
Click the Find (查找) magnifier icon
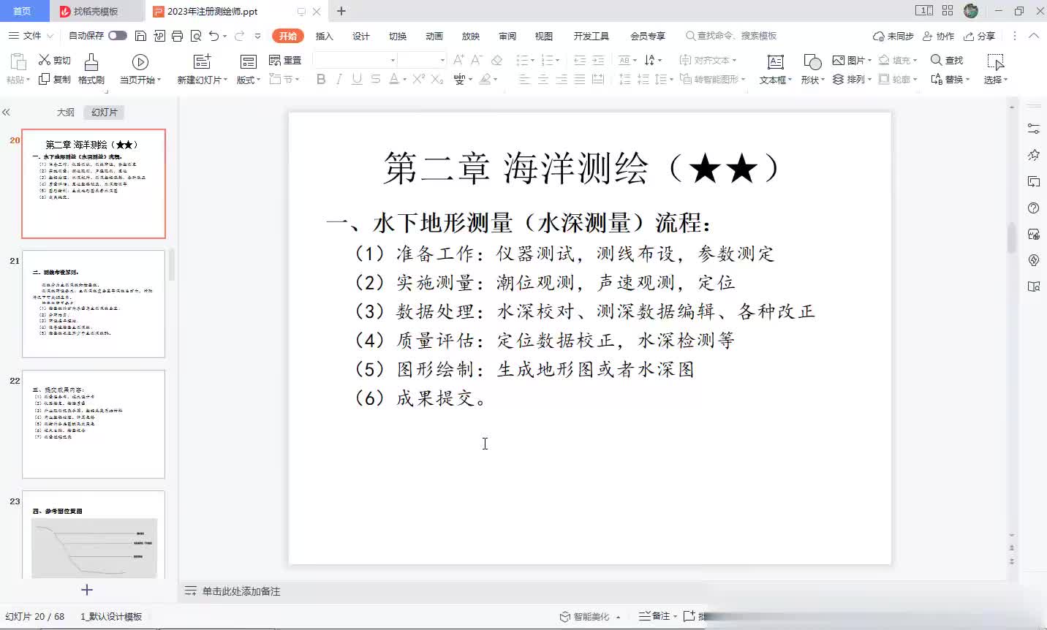[x=936, y=60]
